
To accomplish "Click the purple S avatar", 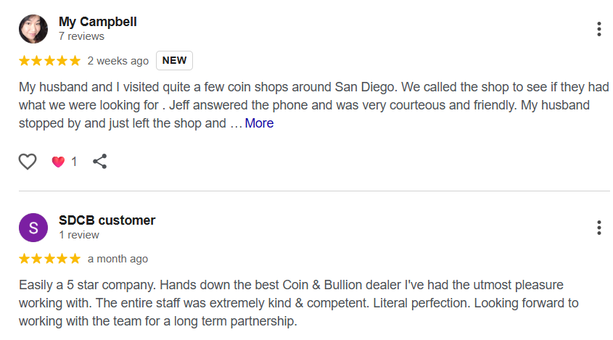I will (33, 228).
